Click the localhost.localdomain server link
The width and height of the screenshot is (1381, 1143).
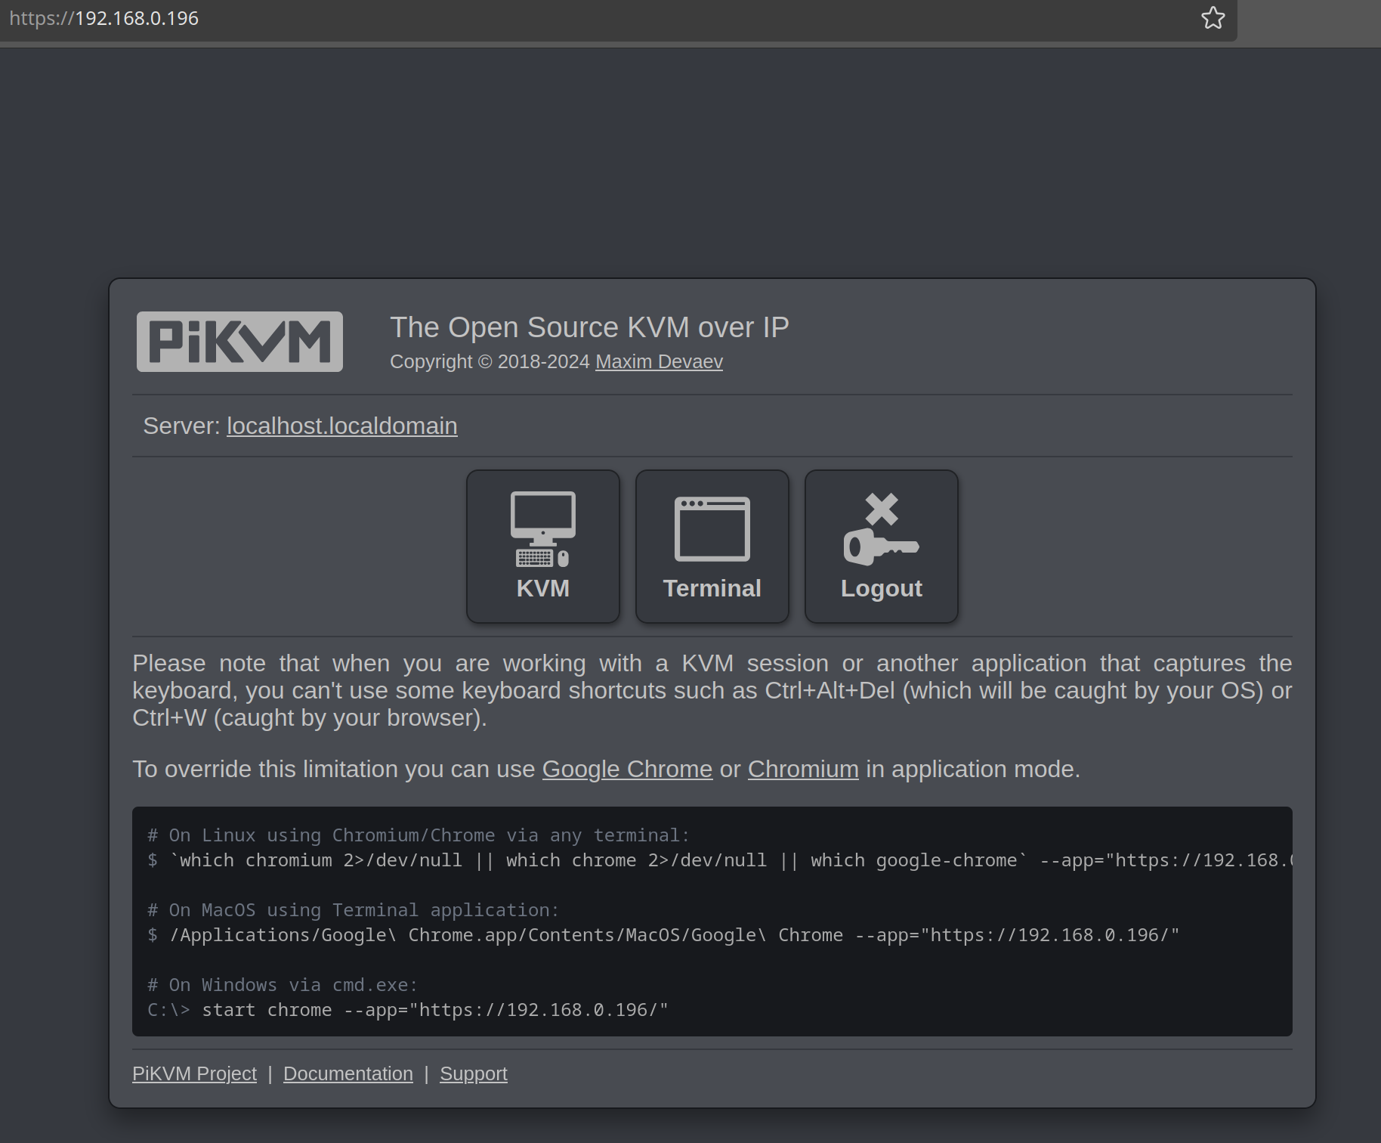342,426
